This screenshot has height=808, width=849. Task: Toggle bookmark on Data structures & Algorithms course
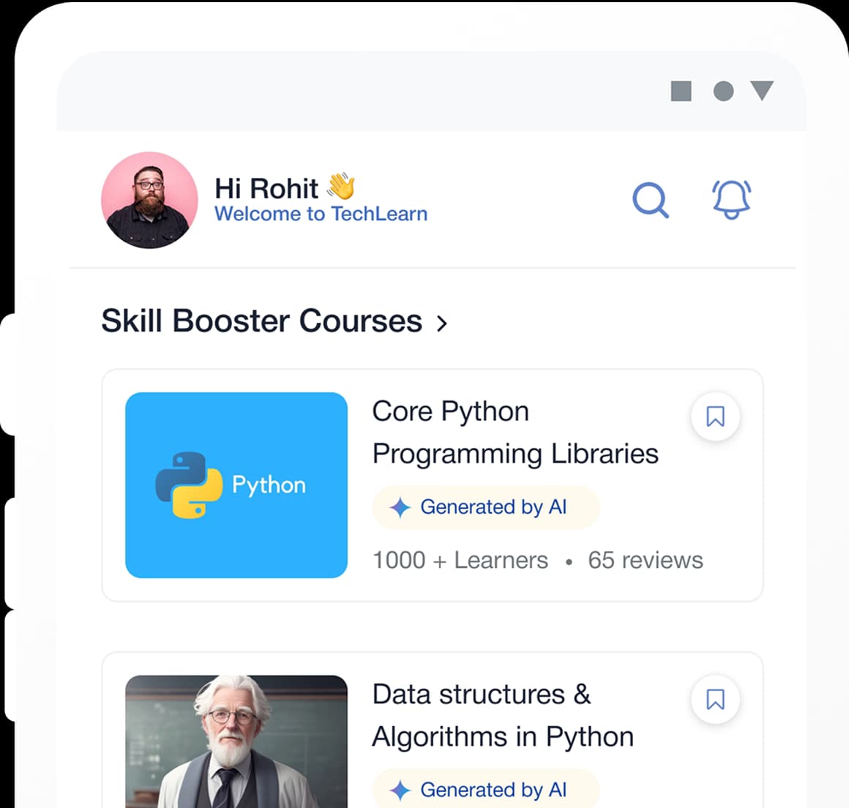715,700
